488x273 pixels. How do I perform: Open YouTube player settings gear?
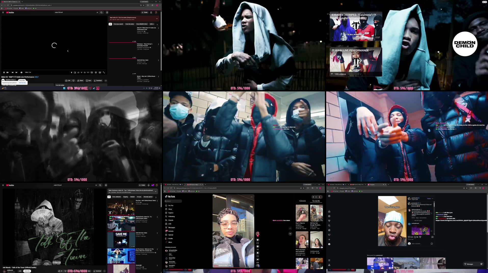96,72
